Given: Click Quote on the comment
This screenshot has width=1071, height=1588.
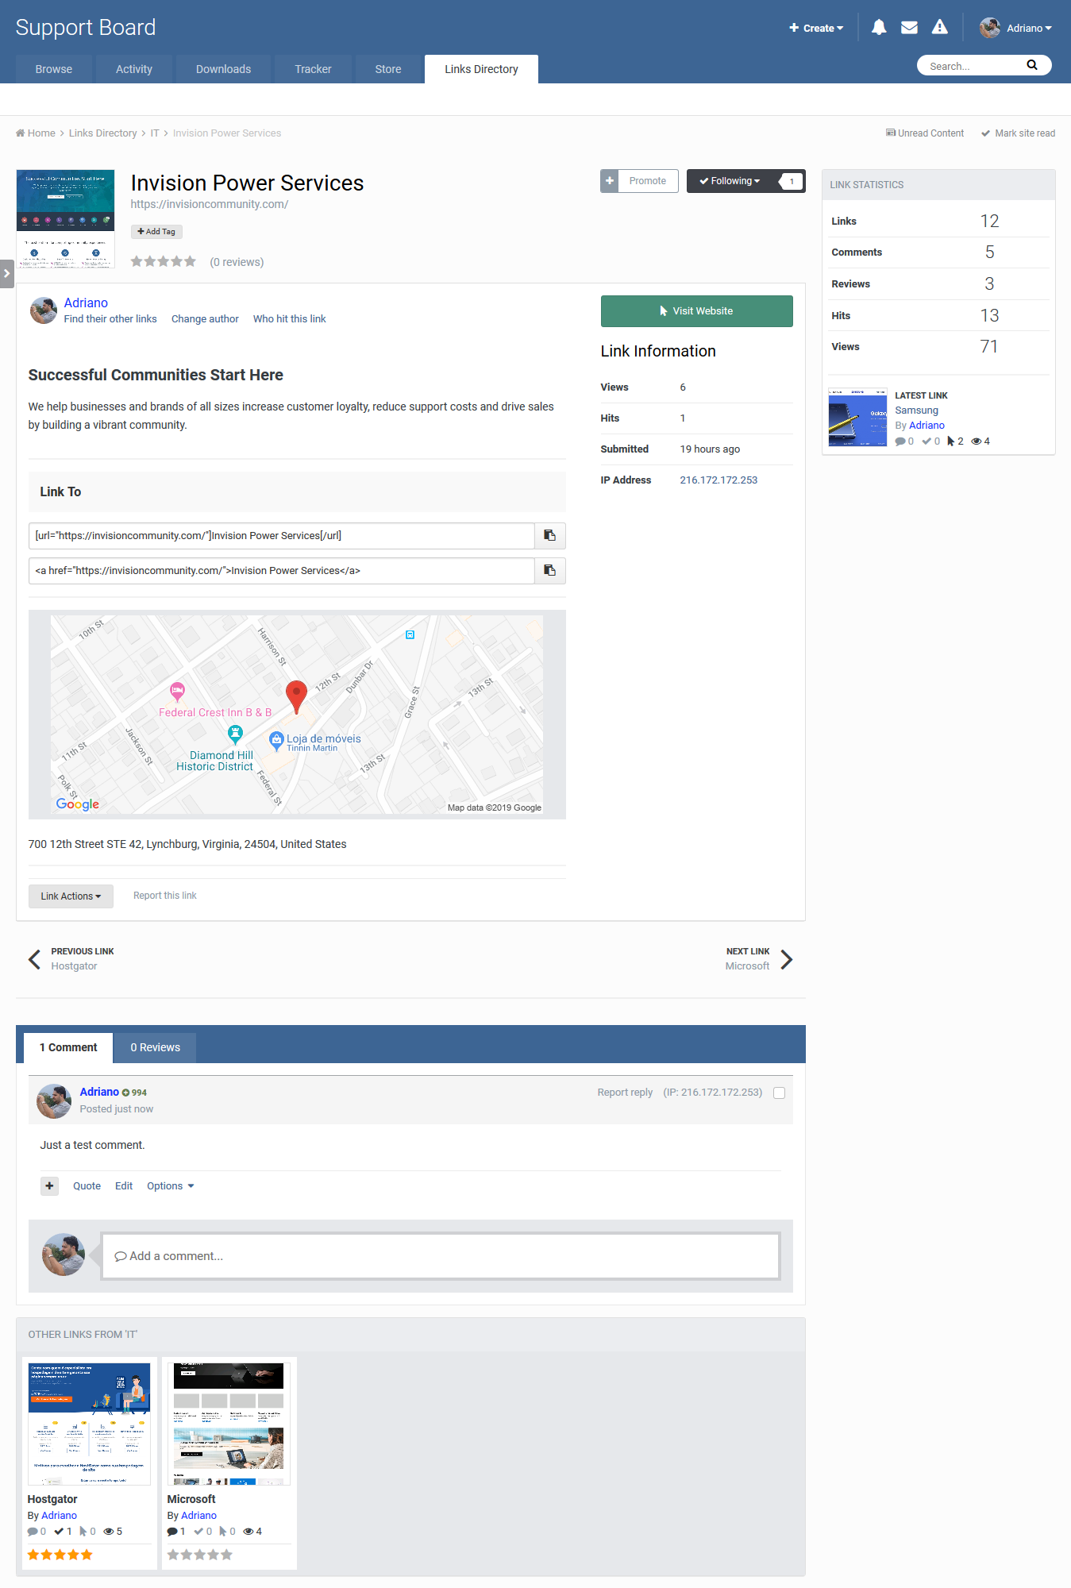Looking at the screenshot, I should pyautogui.click(x=87, y=1186).
